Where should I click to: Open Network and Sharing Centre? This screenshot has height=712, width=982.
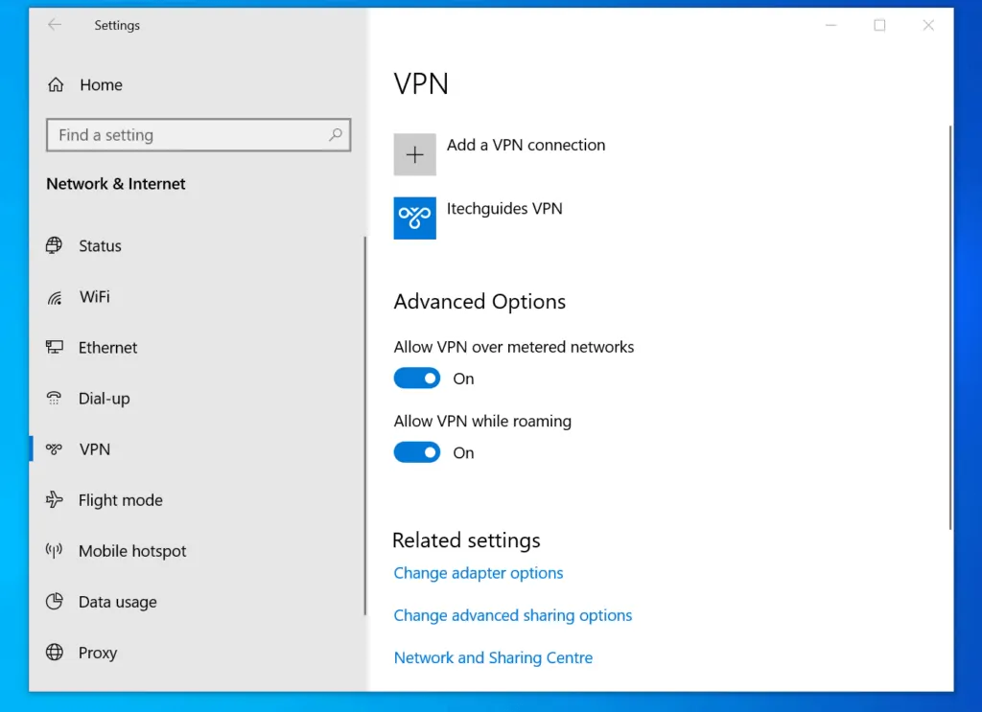click(493, 657)
